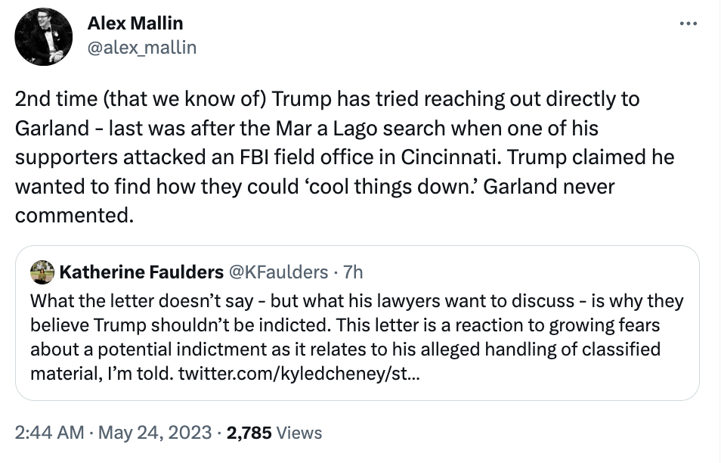Click the May 24, 2023 date
This screenshot has height=463, width=721.
[156, 433]
